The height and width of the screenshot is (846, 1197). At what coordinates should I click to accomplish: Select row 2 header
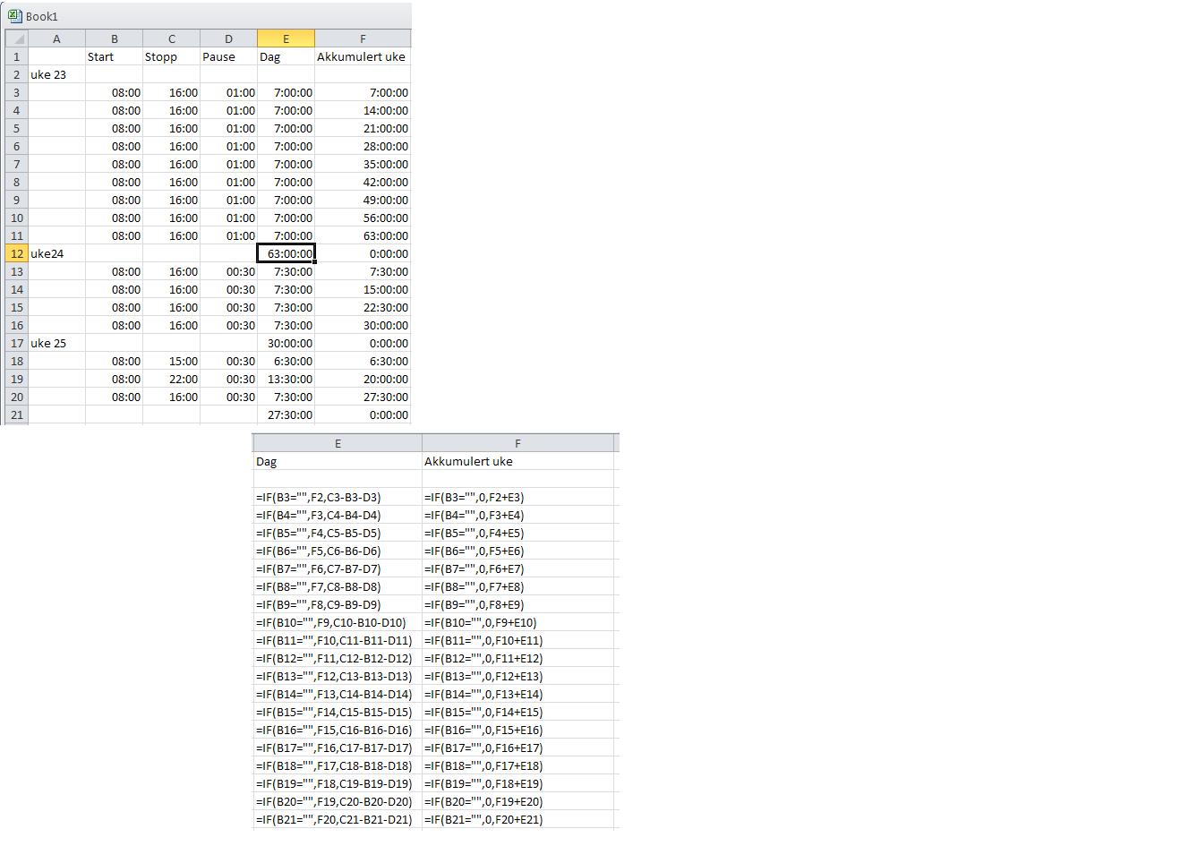(x=16, y=74)
